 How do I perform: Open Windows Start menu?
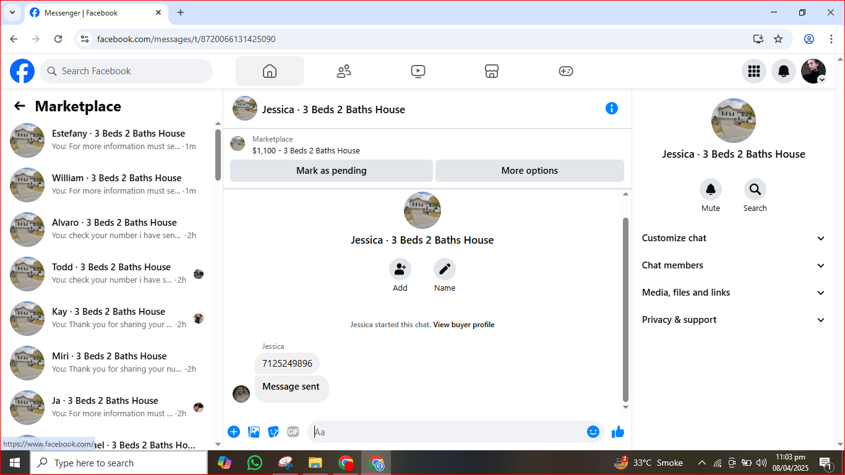pos(15,463)
